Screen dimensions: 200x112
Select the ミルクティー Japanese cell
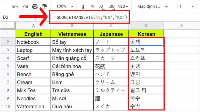pos(111,90)
